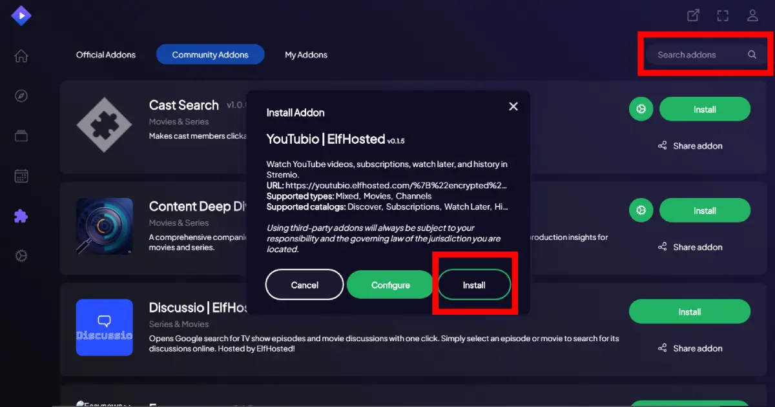Screen dimensions: 775x407
Task: Open the Library icon in sidebar
Action: coord(21,135)
